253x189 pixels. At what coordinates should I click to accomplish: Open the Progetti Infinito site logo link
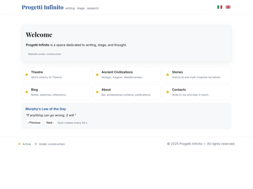43,7
